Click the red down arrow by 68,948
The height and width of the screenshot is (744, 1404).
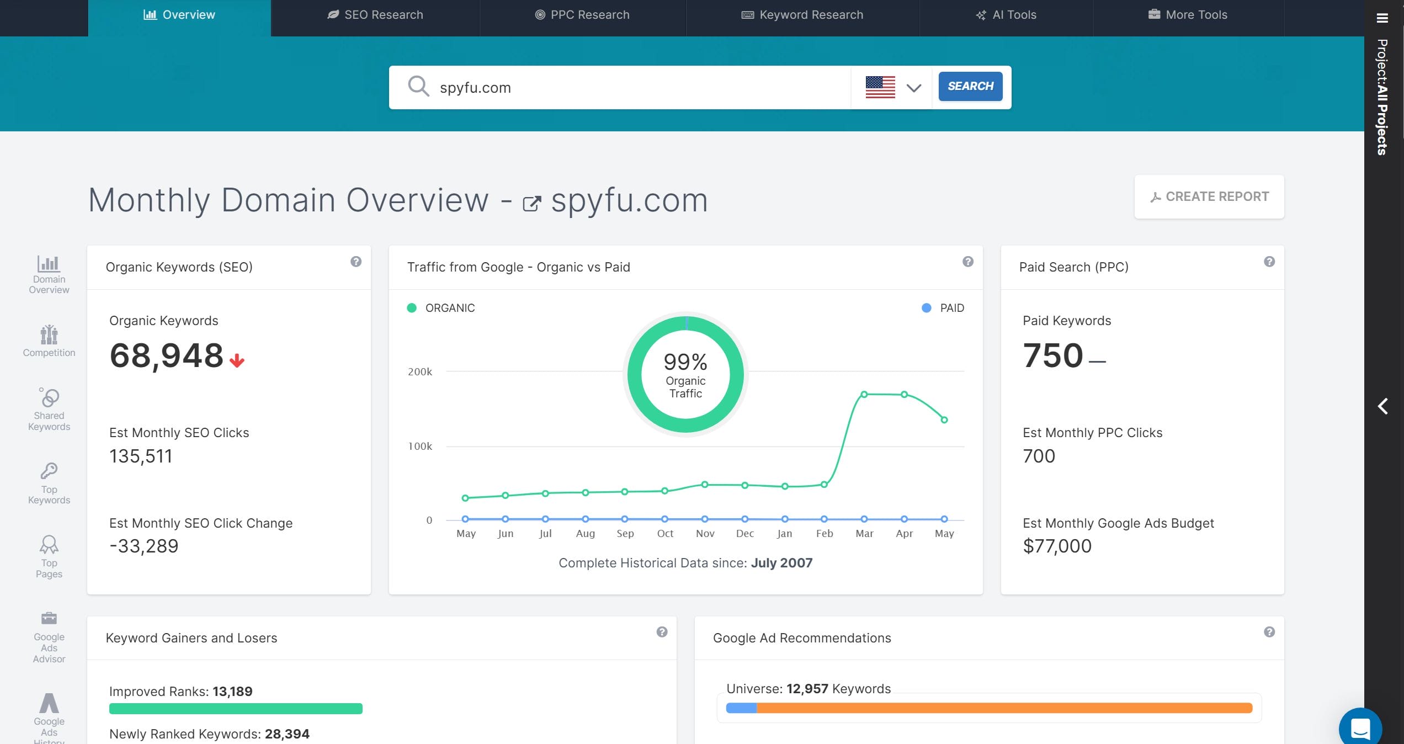pyautogui.click(x=237, y=360)
